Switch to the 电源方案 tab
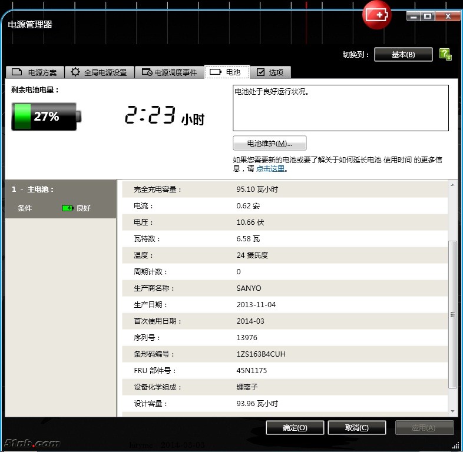 click(35, 72)
